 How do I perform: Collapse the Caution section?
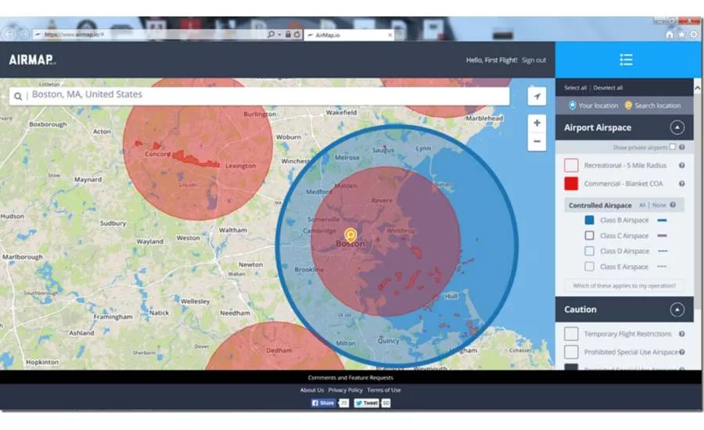pyautogui.click(x=677, y=310)
